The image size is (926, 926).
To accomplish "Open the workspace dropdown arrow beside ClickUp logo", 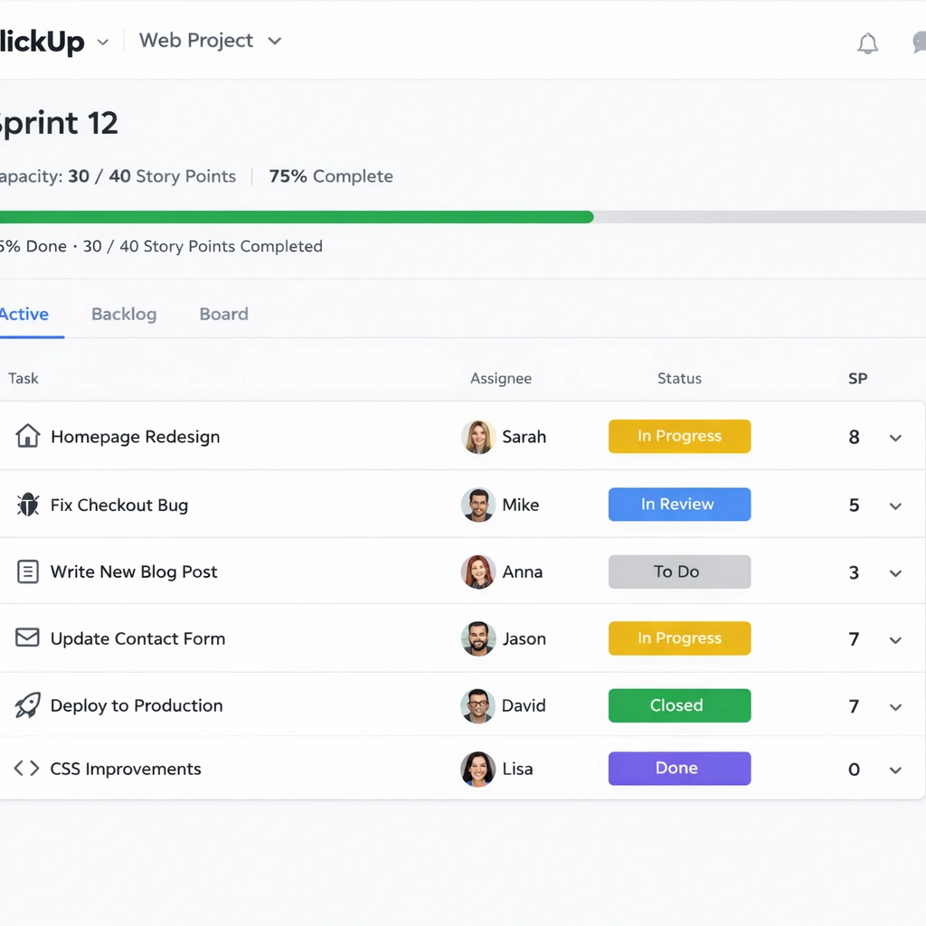I will (x=102, y=43).
